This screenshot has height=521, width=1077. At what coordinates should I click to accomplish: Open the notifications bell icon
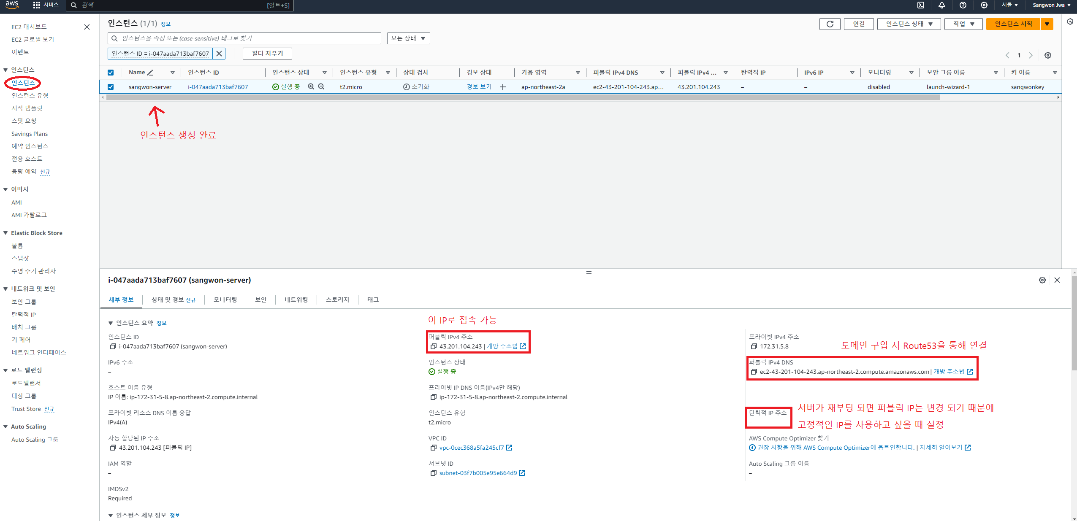tap(942, 5)
